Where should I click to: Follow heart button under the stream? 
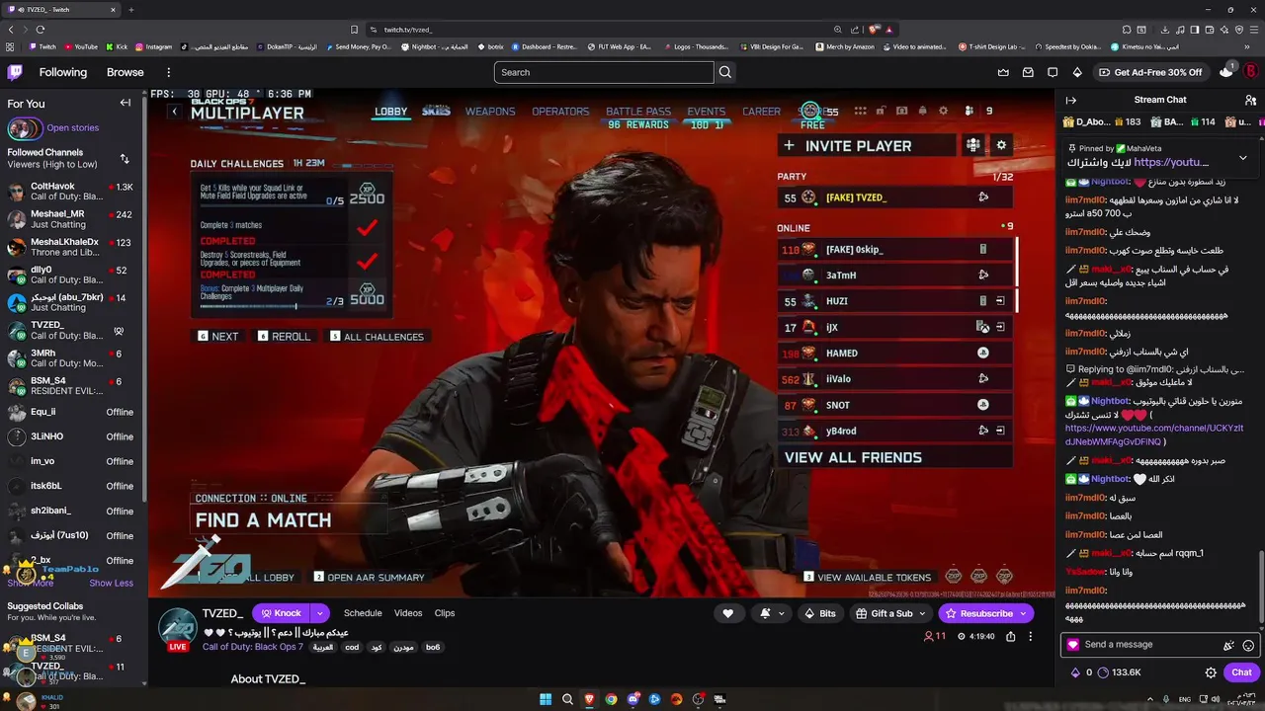[728, 613]
